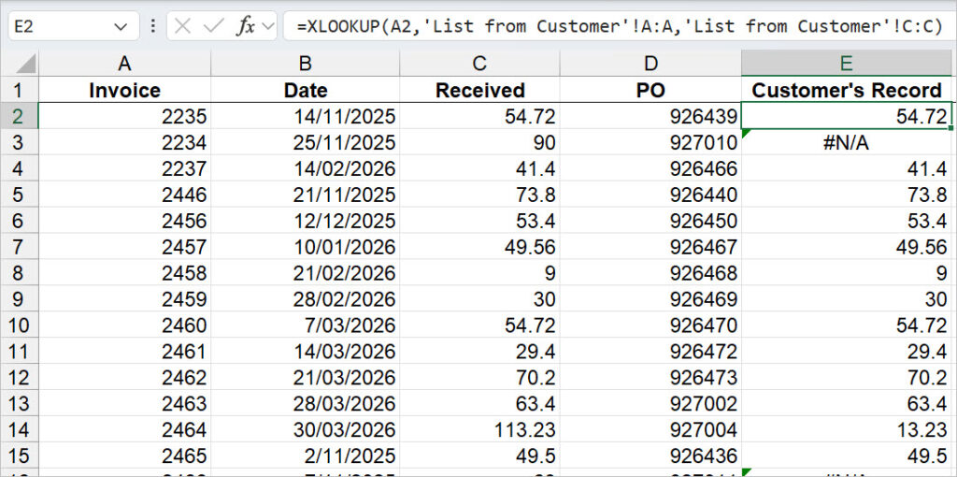Click the PO header cell
Image resolution: width=957 pixels, height=477 pixels.
(650, 90)
